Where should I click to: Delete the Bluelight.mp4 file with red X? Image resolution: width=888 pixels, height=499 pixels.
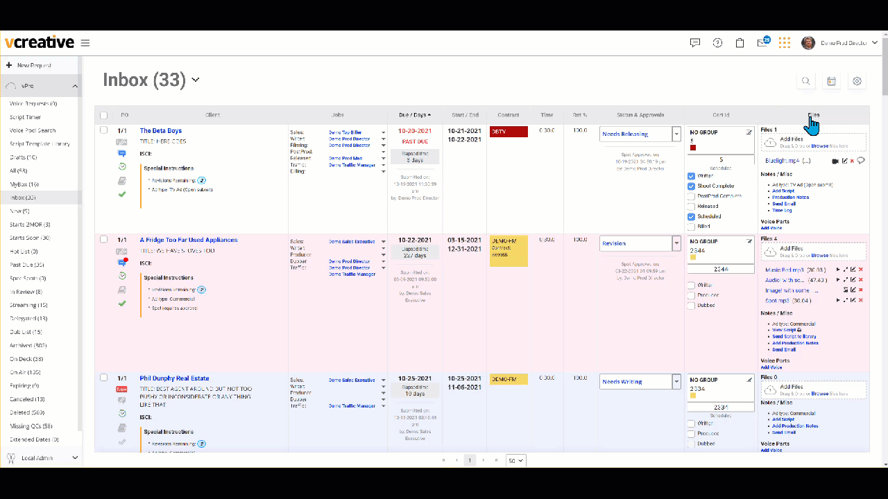(x=852, y=161)
